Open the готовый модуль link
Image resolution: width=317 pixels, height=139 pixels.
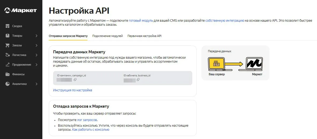coord(141,21)
